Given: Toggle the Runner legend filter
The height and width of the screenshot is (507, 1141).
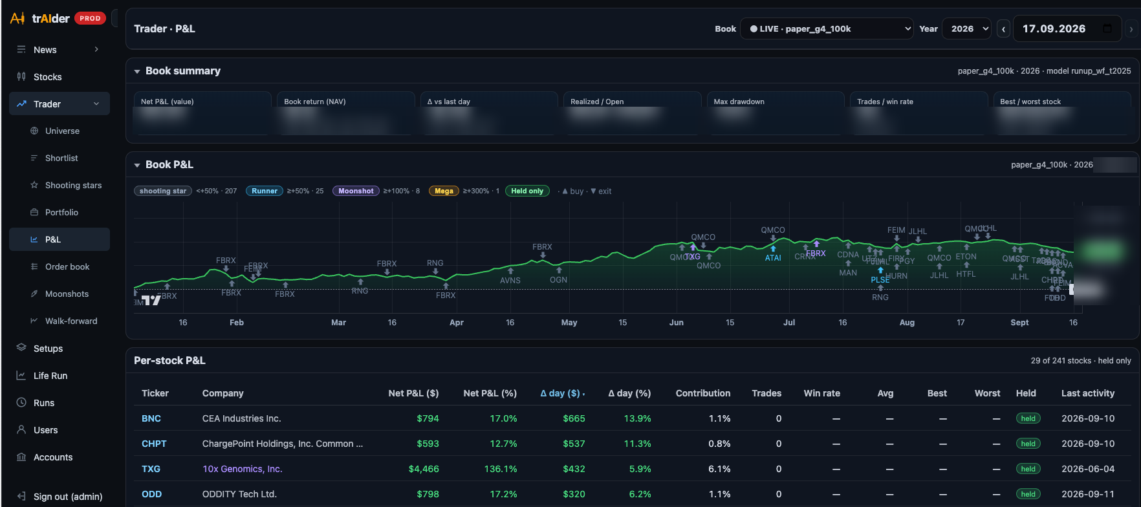Looking at the screenshot, I should pos(265,191).
